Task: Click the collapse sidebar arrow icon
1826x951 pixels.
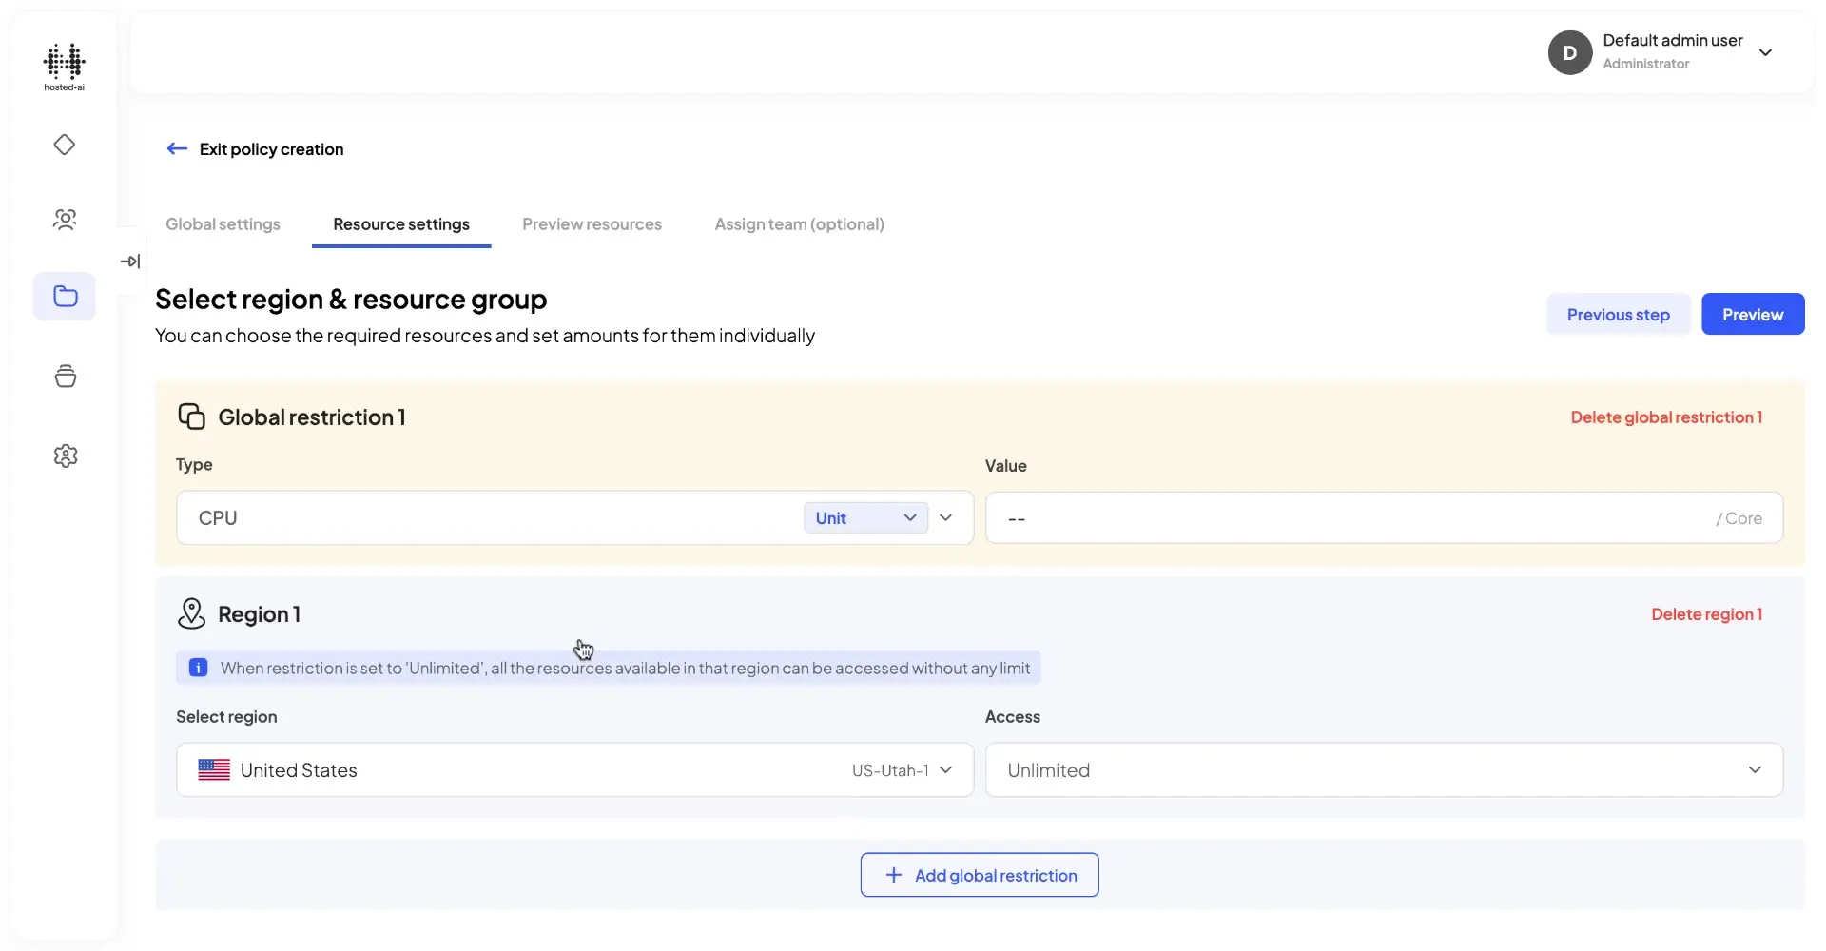Action: point(131,261)
